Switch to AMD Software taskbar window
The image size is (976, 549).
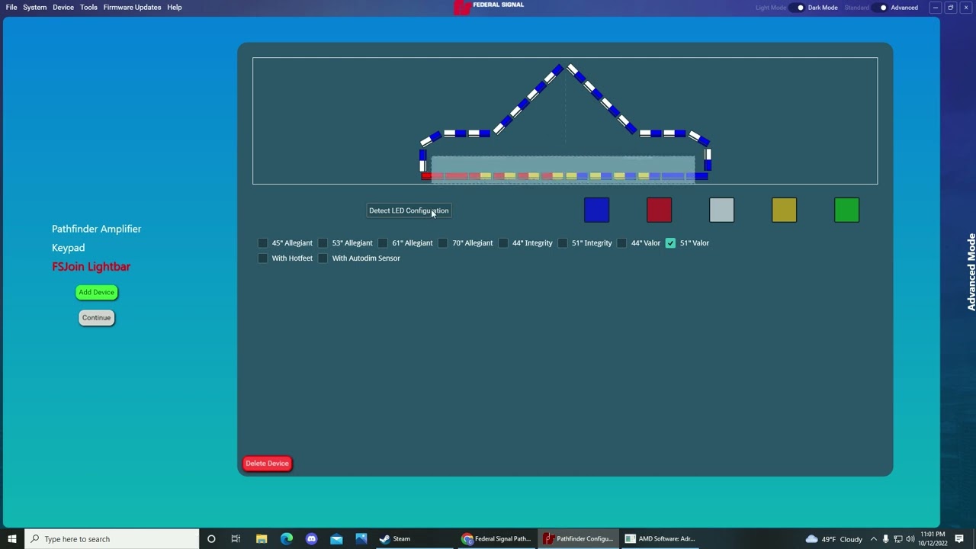click(660, 539)
